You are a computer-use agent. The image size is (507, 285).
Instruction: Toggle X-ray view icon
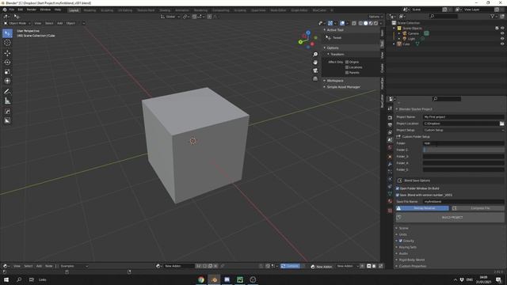click(354, 23)
